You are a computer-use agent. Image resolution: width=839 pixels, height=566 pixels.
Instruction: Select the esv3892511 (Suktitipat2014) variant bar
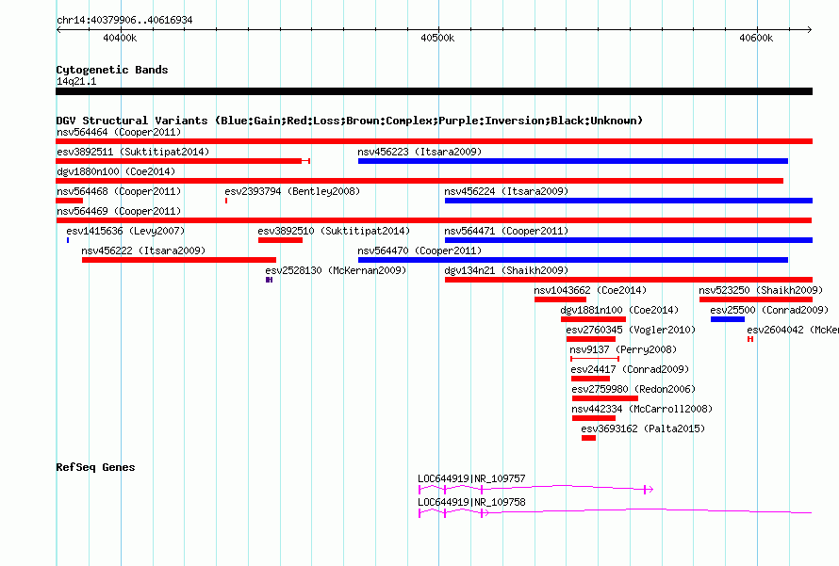183,161
